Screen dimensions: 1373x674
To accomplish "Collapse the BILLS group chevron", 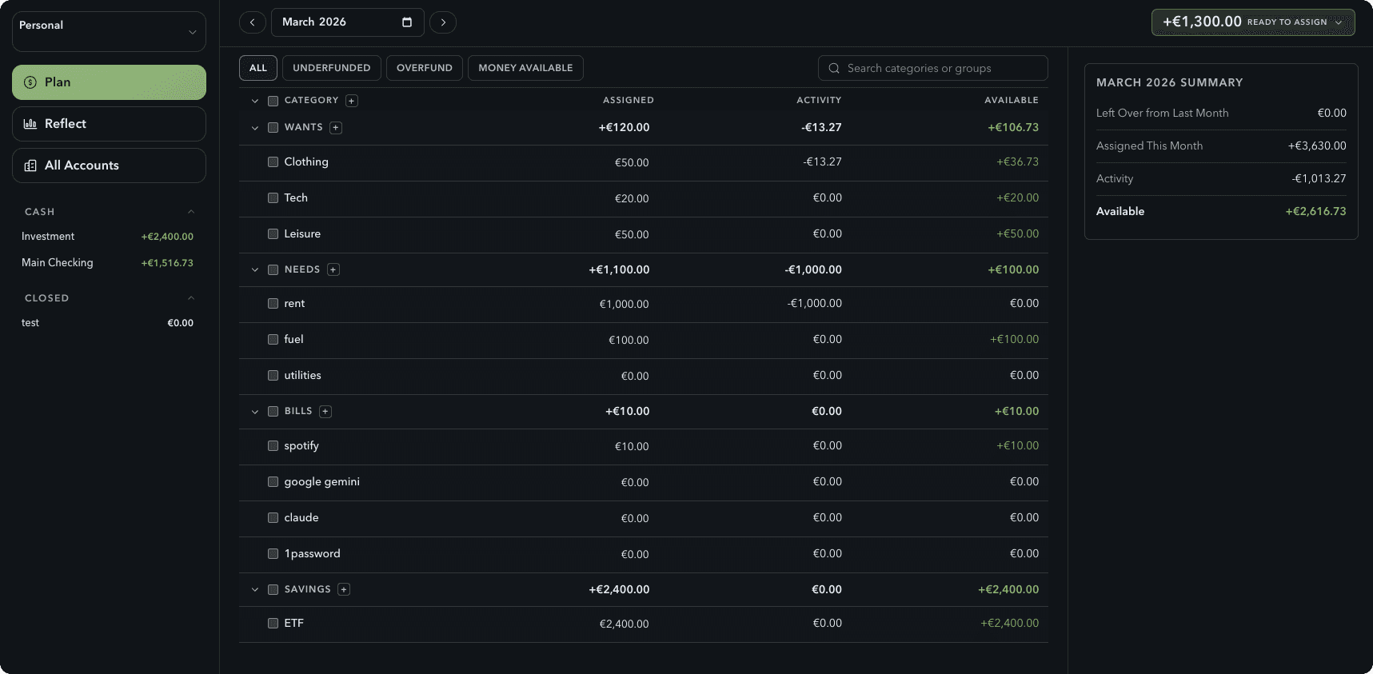I will pos(255,412).
